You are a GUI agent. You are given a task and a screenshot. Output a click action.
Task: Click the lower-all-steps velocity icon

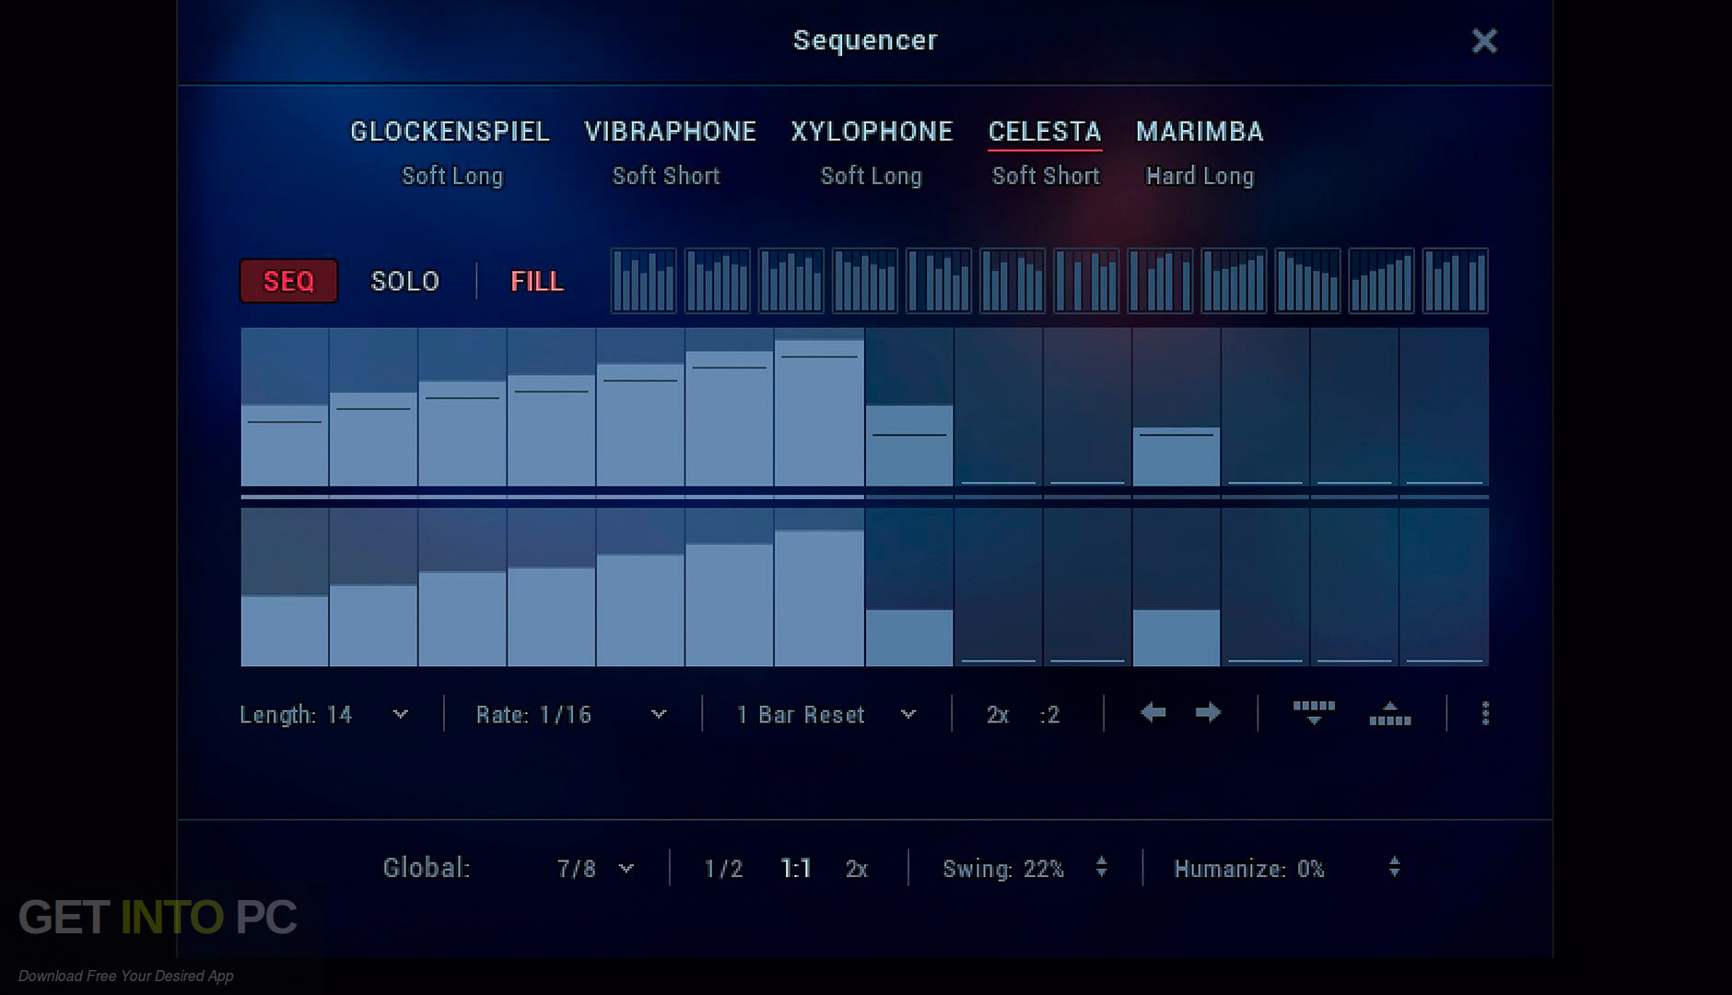tap(1313, 713)
